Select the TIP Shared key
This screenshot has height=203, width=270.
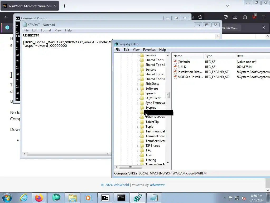(153, 146)
